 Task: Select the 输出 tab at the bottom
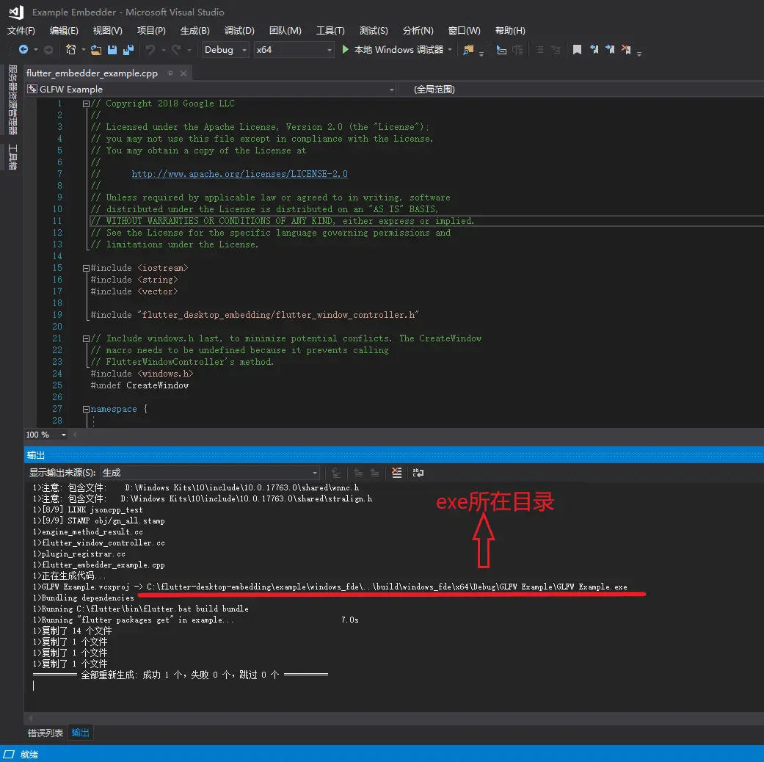pos(81,733)
